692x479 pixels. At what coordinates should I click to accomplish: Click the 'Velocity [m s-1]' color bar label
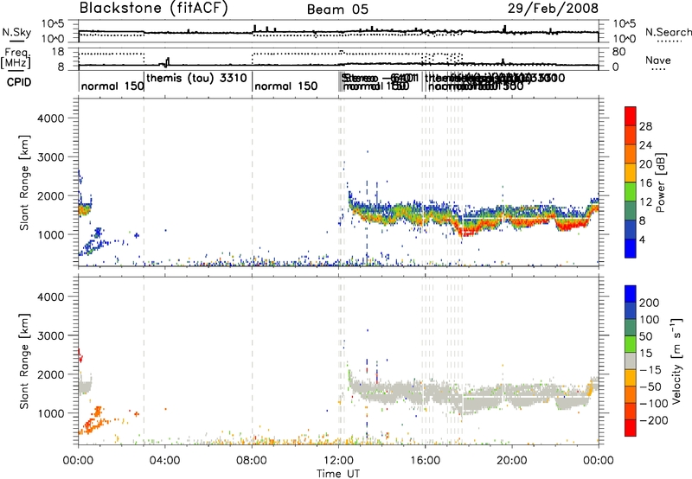(676, 361)
